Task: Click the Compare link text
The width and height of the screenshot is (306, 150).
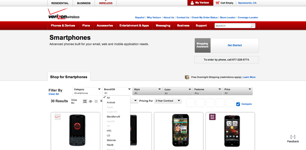Action: click(x=246, y=104)
